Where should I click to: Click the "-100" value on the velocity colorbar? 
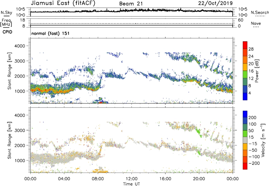[x=254, y=157]
